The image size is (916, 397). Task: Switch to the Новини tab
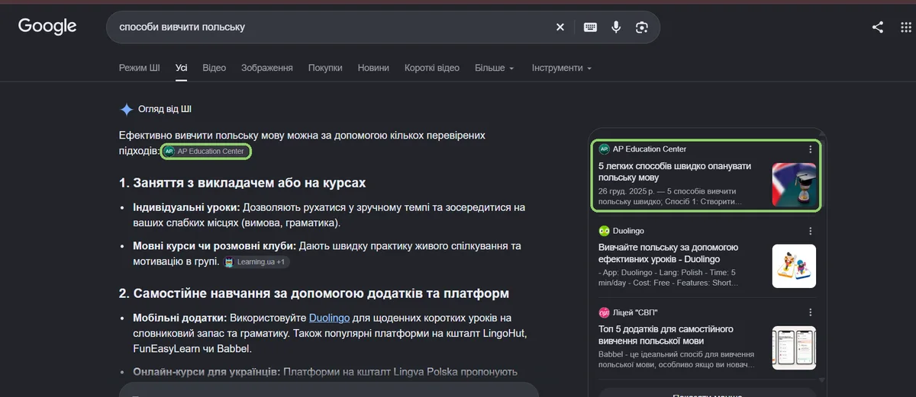pyautogui.click(x=373, y=68)
